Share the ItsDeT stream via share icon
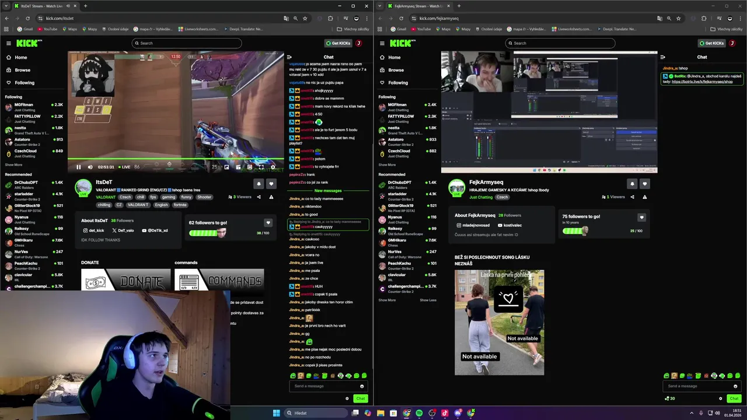 [259, 197]
